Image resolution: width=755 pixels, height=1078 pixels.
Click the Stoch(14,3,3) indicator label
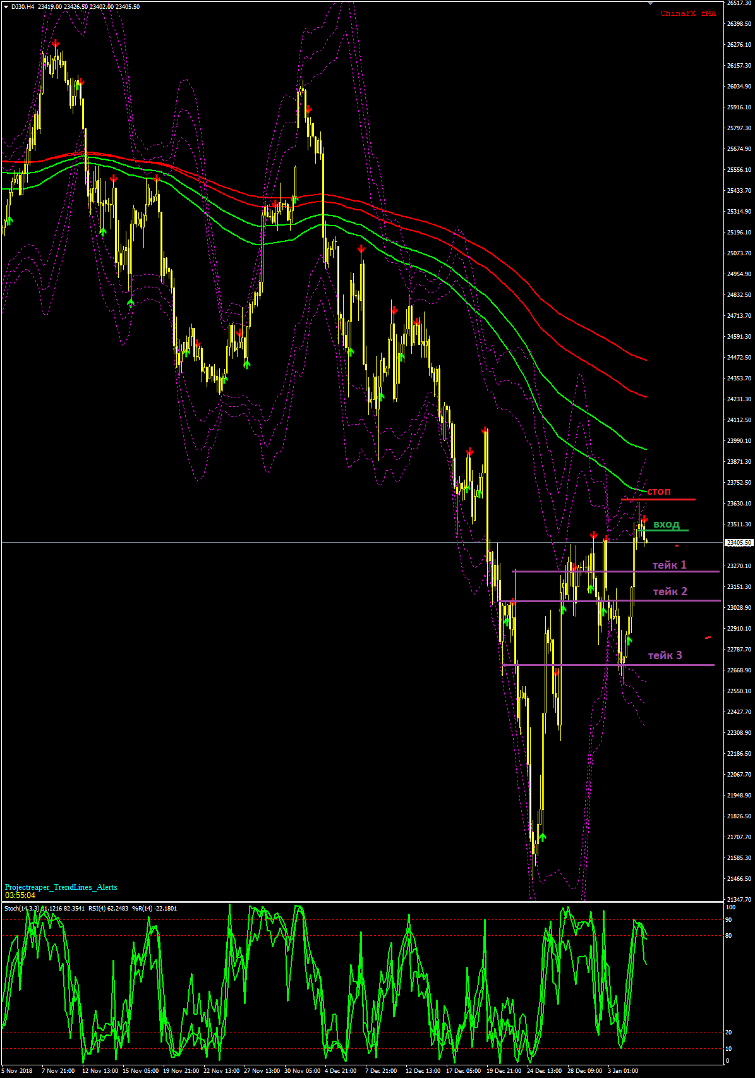click(x=21, y=909)
